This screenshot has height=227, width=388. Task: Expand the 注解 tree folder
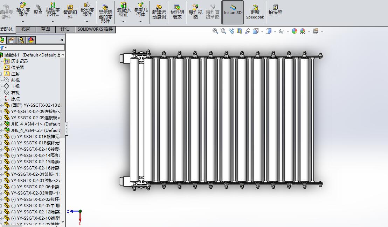pos(1,74)
